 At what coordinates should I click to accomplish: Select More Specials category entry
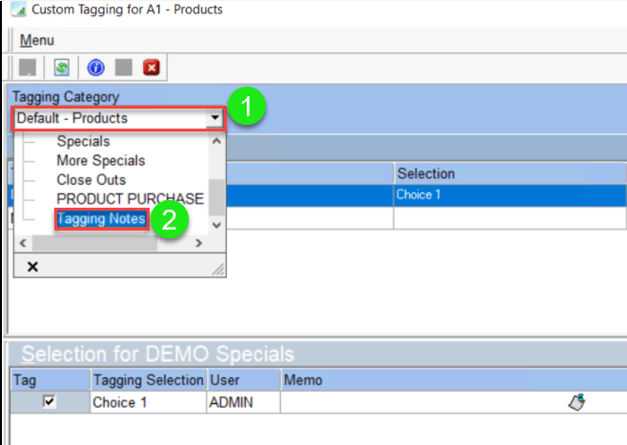point(101,160)
